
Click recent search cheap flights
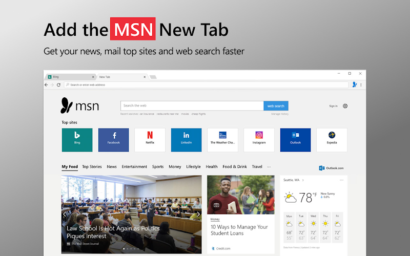pos(198,114)
